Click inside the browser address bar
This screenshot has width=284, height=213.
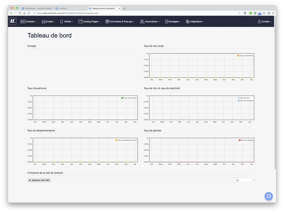click(85, 13)
